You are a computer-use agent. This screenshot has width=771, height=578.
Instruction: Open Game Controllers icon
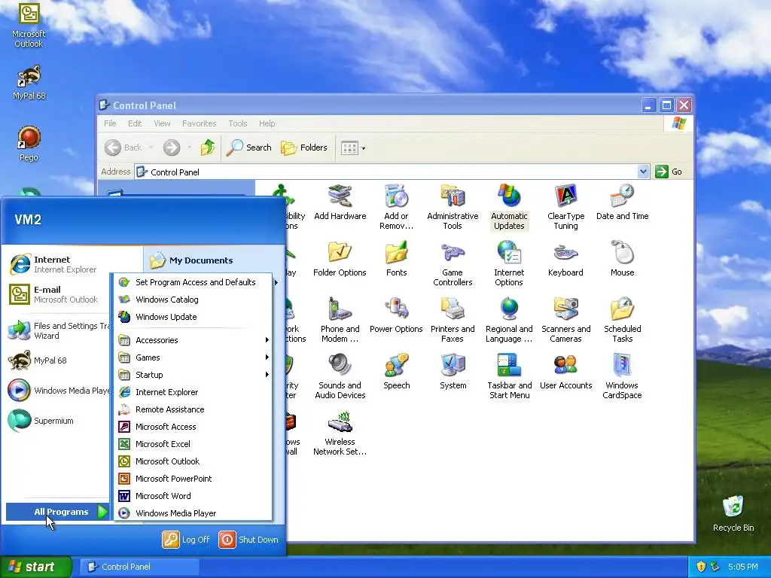[453, 264]
